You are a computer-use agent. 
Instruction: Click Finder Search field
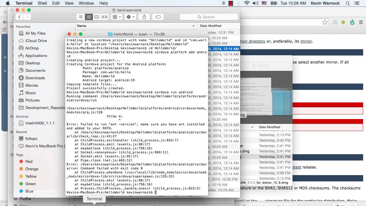[208, 17]
